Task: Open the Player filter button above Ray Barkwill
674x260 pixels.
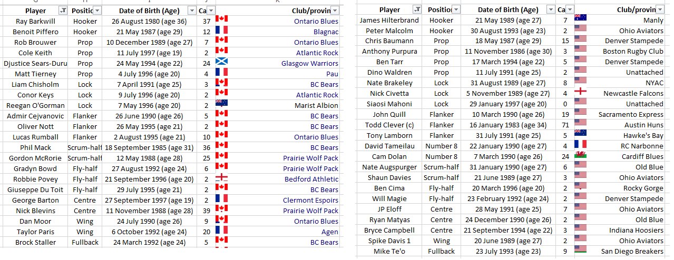Action: tap(63, 11)
